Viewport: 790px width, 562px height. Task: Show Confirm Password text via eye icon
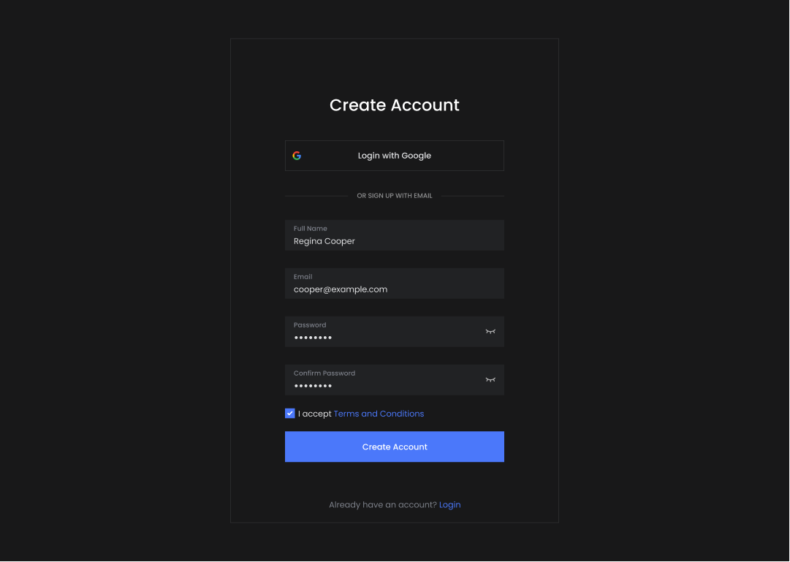pos(490,380)
